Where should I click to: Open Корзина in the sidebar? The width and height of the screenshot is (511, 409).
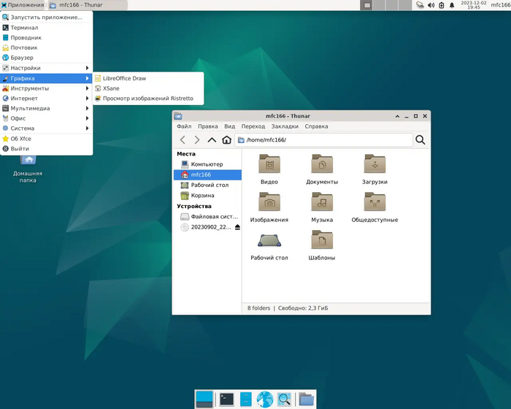207,195
